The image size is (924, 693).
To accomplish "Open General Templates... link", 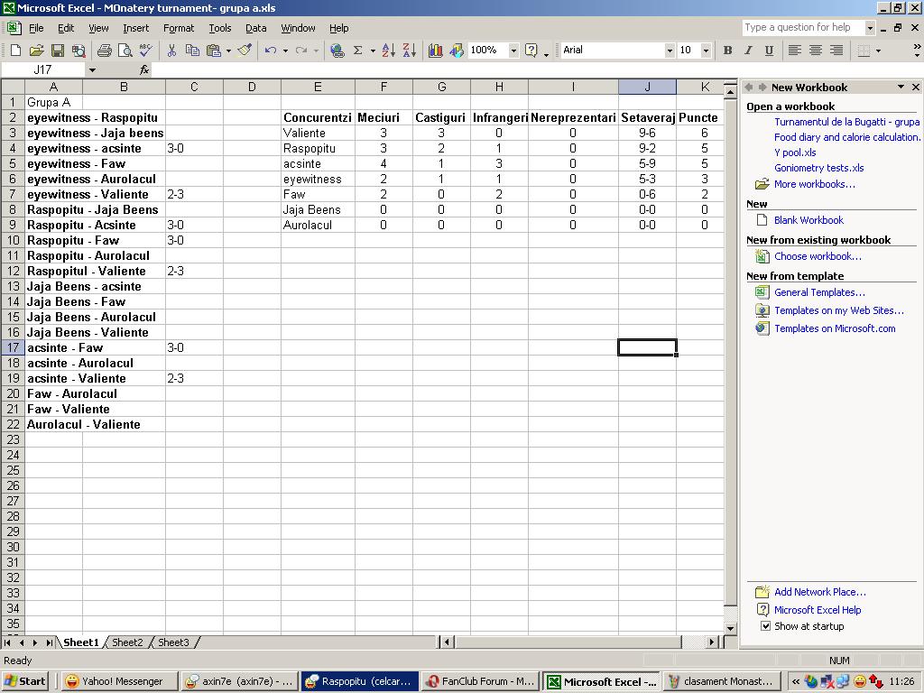I will coord(819,292).
